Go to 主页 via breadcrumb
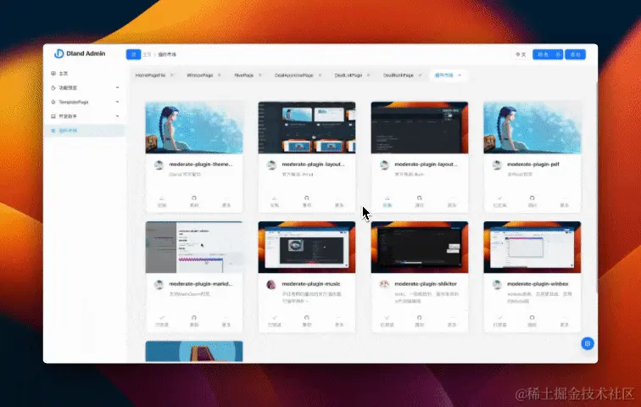Screen dimensions: 641x407 coord(148,54)
